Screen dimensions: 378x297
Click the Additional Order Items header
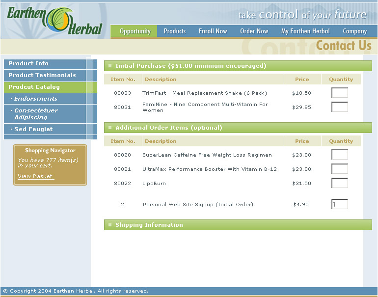238,128
